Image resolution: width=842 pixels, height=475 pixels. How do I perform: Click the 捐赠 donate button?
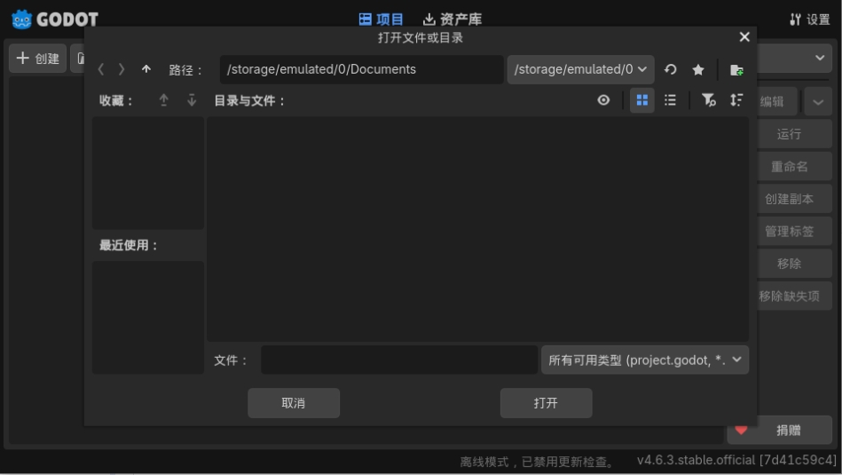[x=780, y=430]
